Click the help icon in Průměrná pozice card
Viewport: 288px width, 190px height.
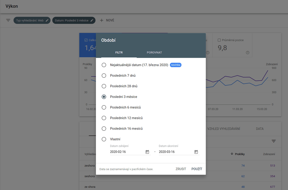pos(247,52)
